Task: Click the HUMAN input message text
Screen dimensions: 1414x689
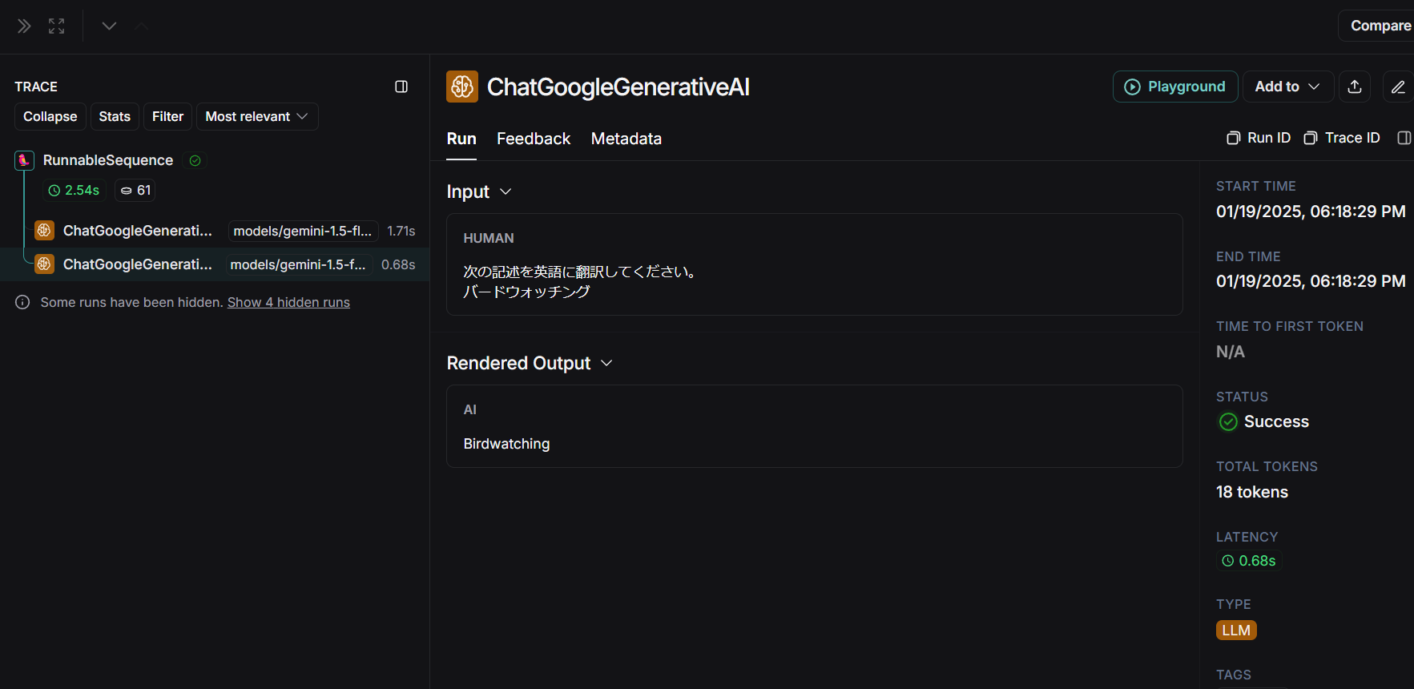Action: tap(579, 281)
